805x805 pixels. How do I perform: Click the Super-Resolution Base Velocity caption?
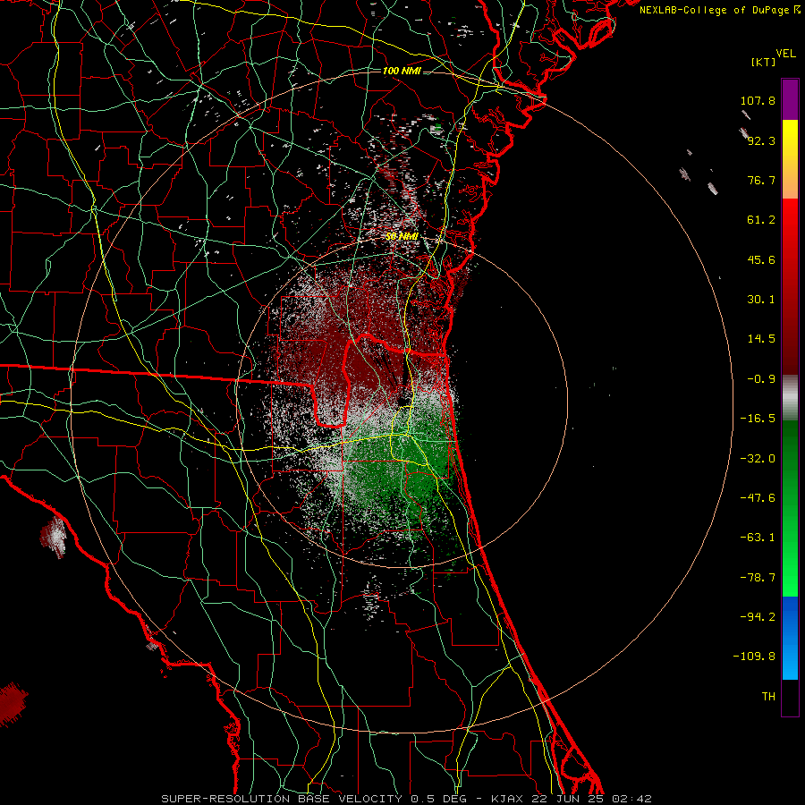[x=406, y=799]
